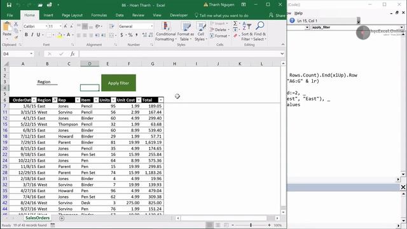The height and width of the screenshot is (229, 407).
Task: Toggle Italic formatting
Action: 32,35
